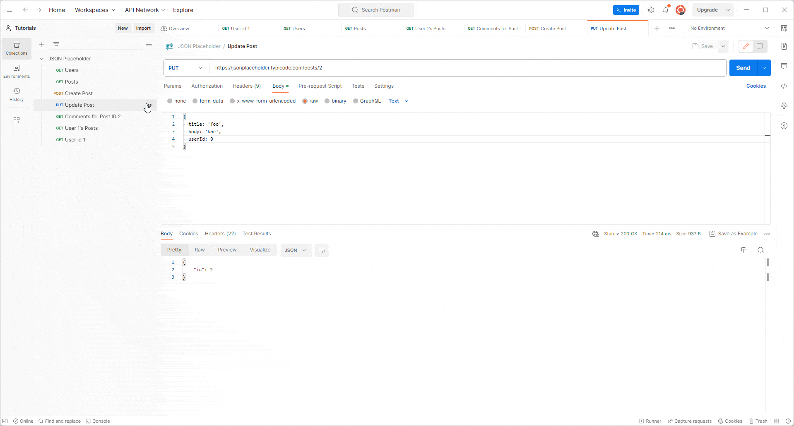Open the related requests lightbulb icon
This screenshot has width=794, height=426.
784,106
